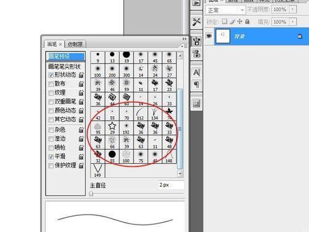The width and height of the screenshot is (309, 232).
Task: Select the starburst brush preset 192
Action: [x=127, y=128]
